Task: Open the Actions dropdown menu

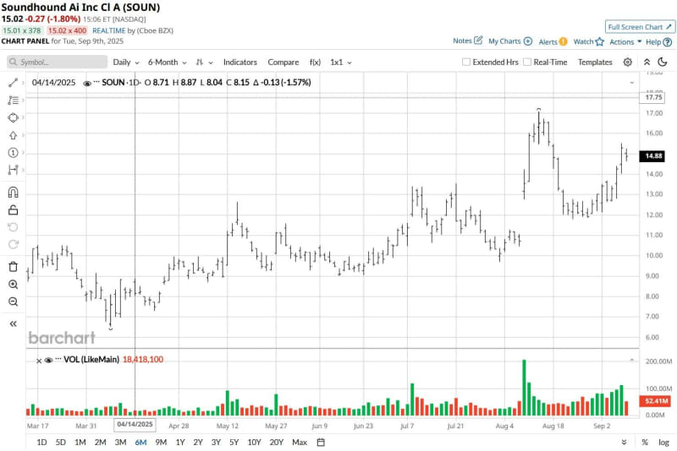Action: click(625, 41)
